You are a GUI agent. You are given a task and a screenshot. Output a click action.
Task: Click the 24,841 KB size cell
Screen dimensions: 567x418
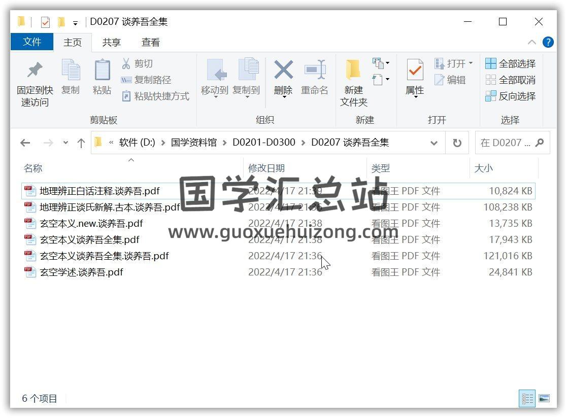point(511,272)
